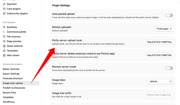Go to Better footnote settings

(x=11, y=69)
